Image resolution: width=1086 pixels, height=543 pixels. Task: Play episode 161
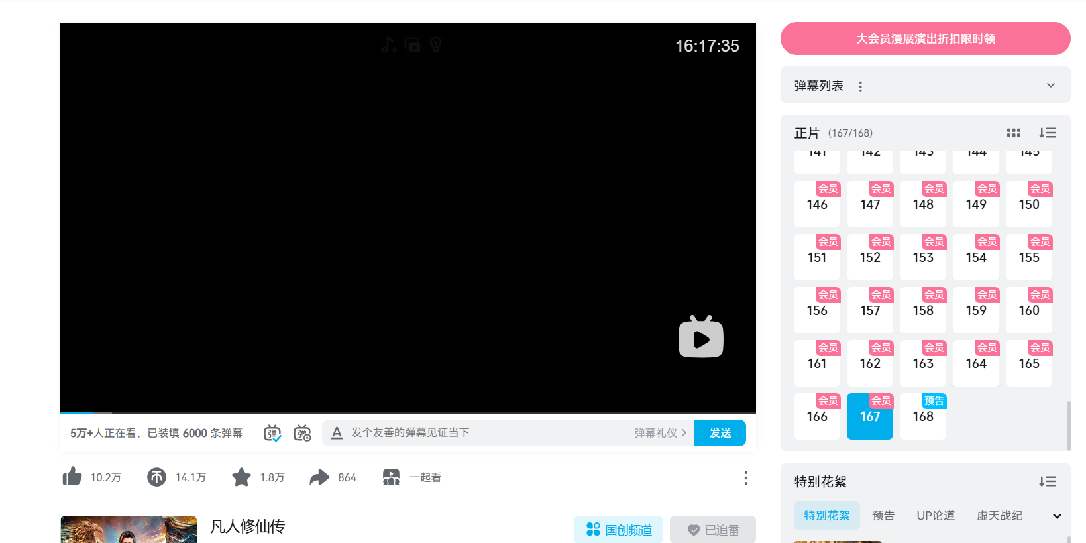(817, 363)
